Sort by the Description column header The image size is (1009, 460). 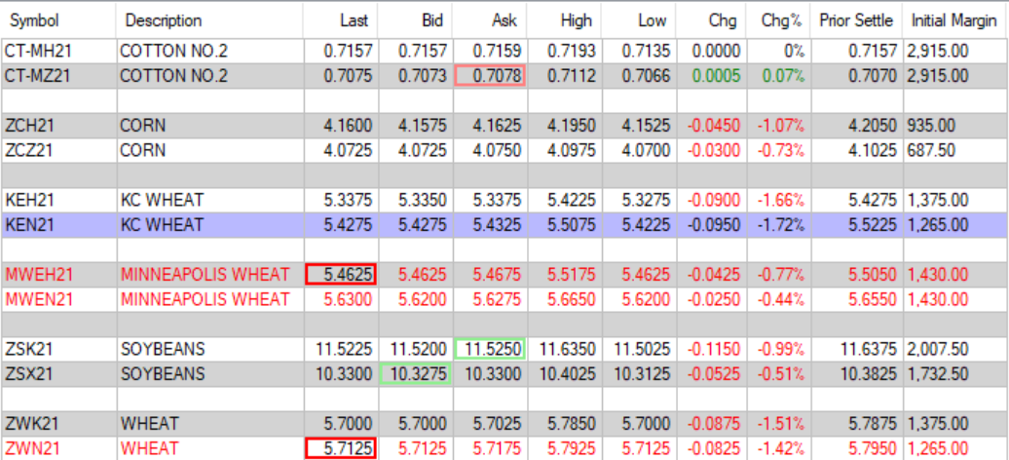[x=209, y=20]
